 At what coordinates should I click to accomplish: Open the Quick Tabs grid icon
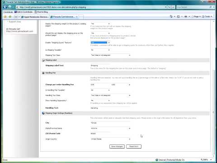16,17
